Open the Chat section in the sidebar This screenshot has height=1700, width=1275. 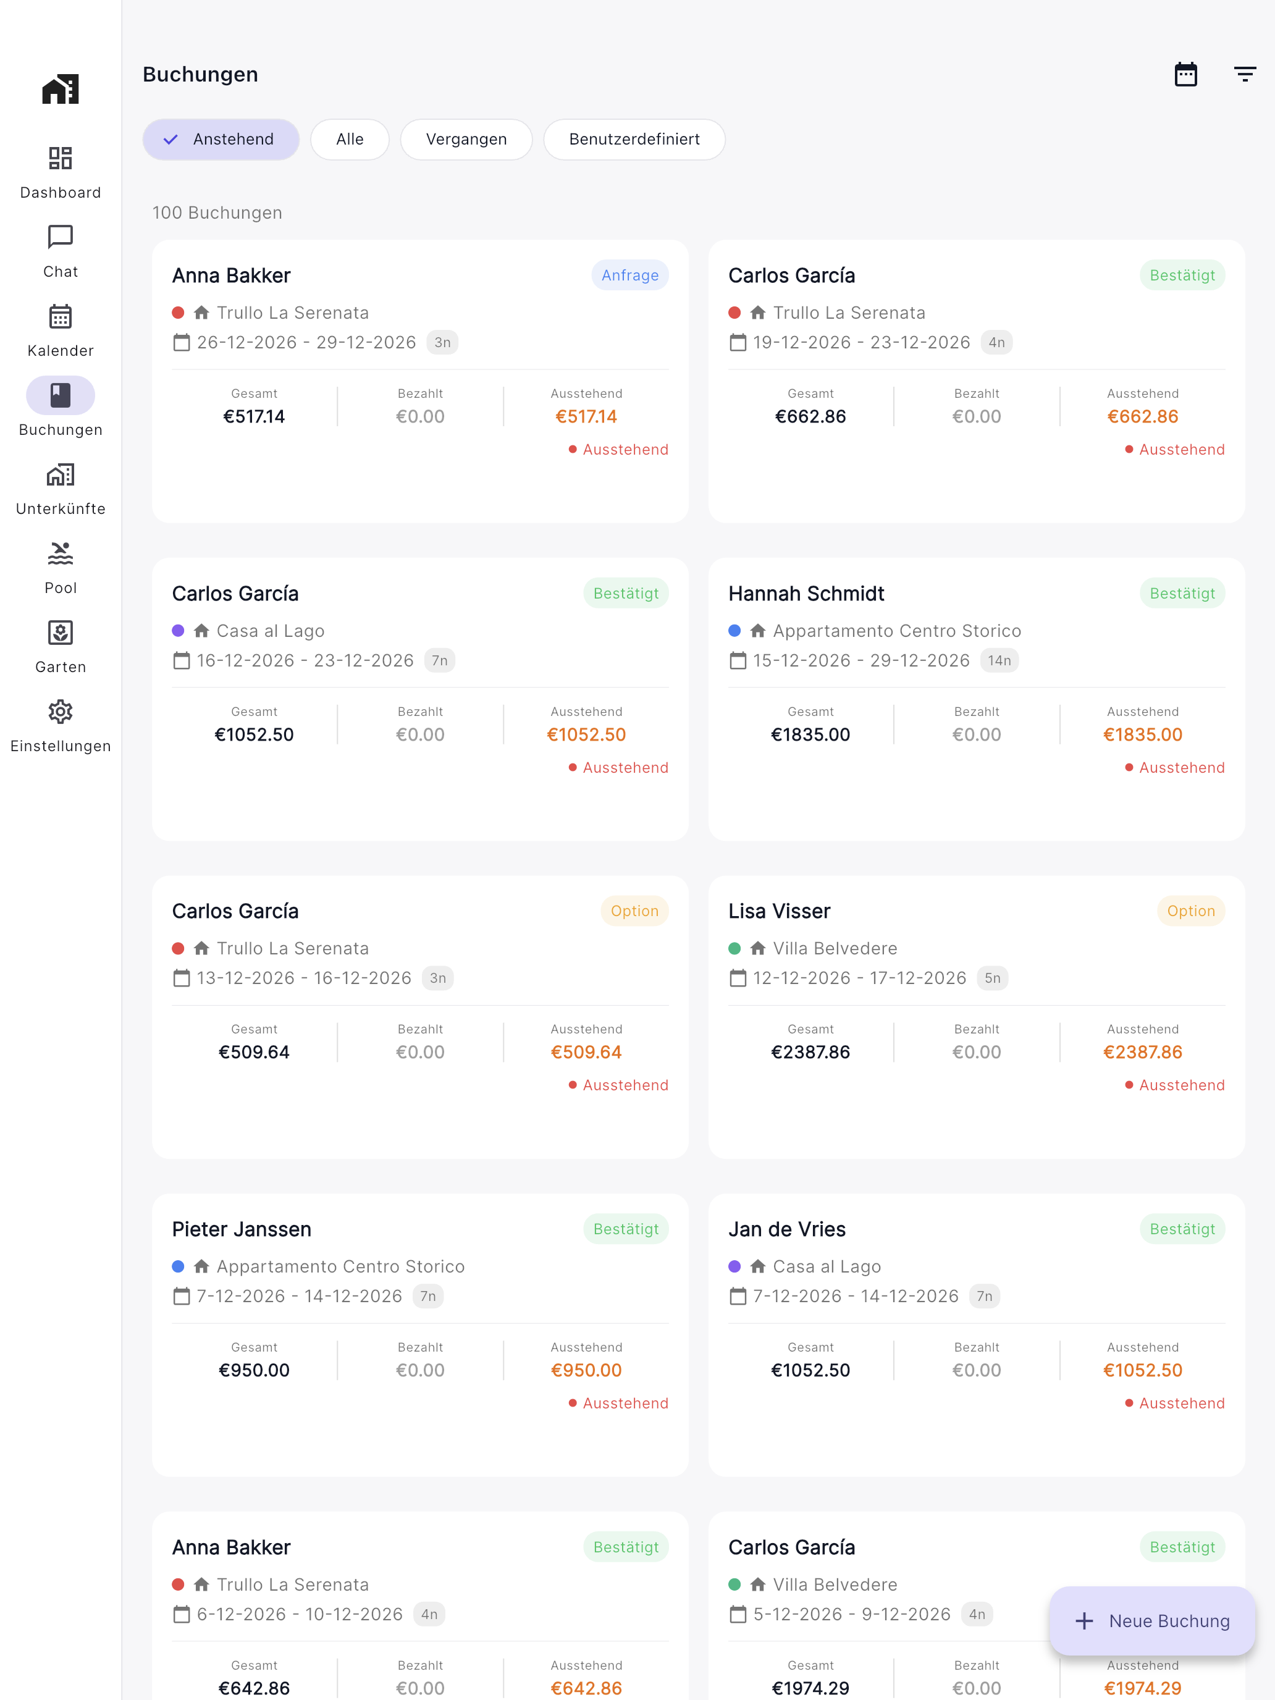61,252
